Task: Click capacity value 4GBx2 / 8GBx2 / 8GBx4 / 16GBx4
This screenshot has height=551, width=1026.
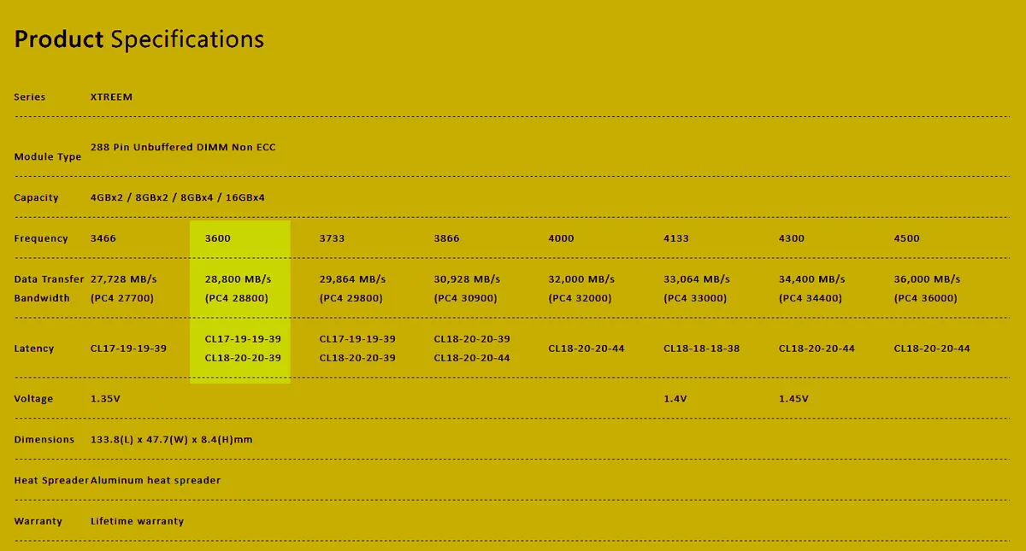Action: pos(178,198)
